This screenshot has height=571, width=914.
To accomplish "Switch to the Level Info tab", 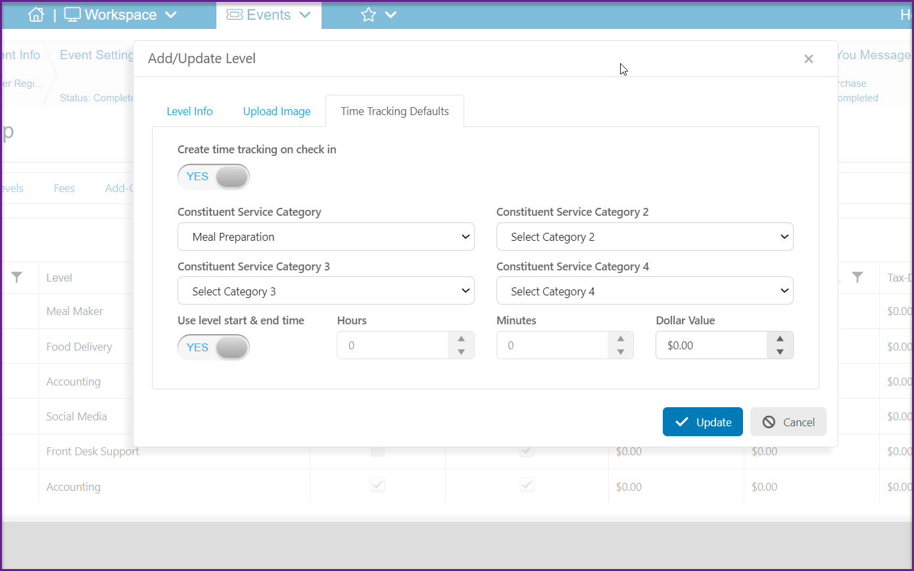I will click(x=189, y=111).
